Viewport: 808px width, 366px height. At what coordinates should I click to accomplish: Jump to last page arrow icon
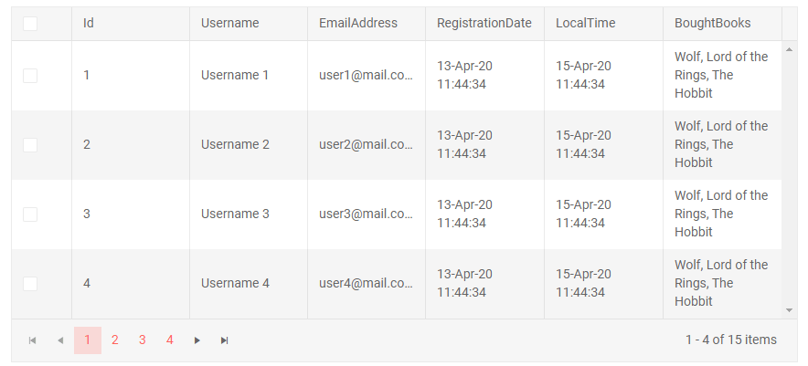(224, 340)
